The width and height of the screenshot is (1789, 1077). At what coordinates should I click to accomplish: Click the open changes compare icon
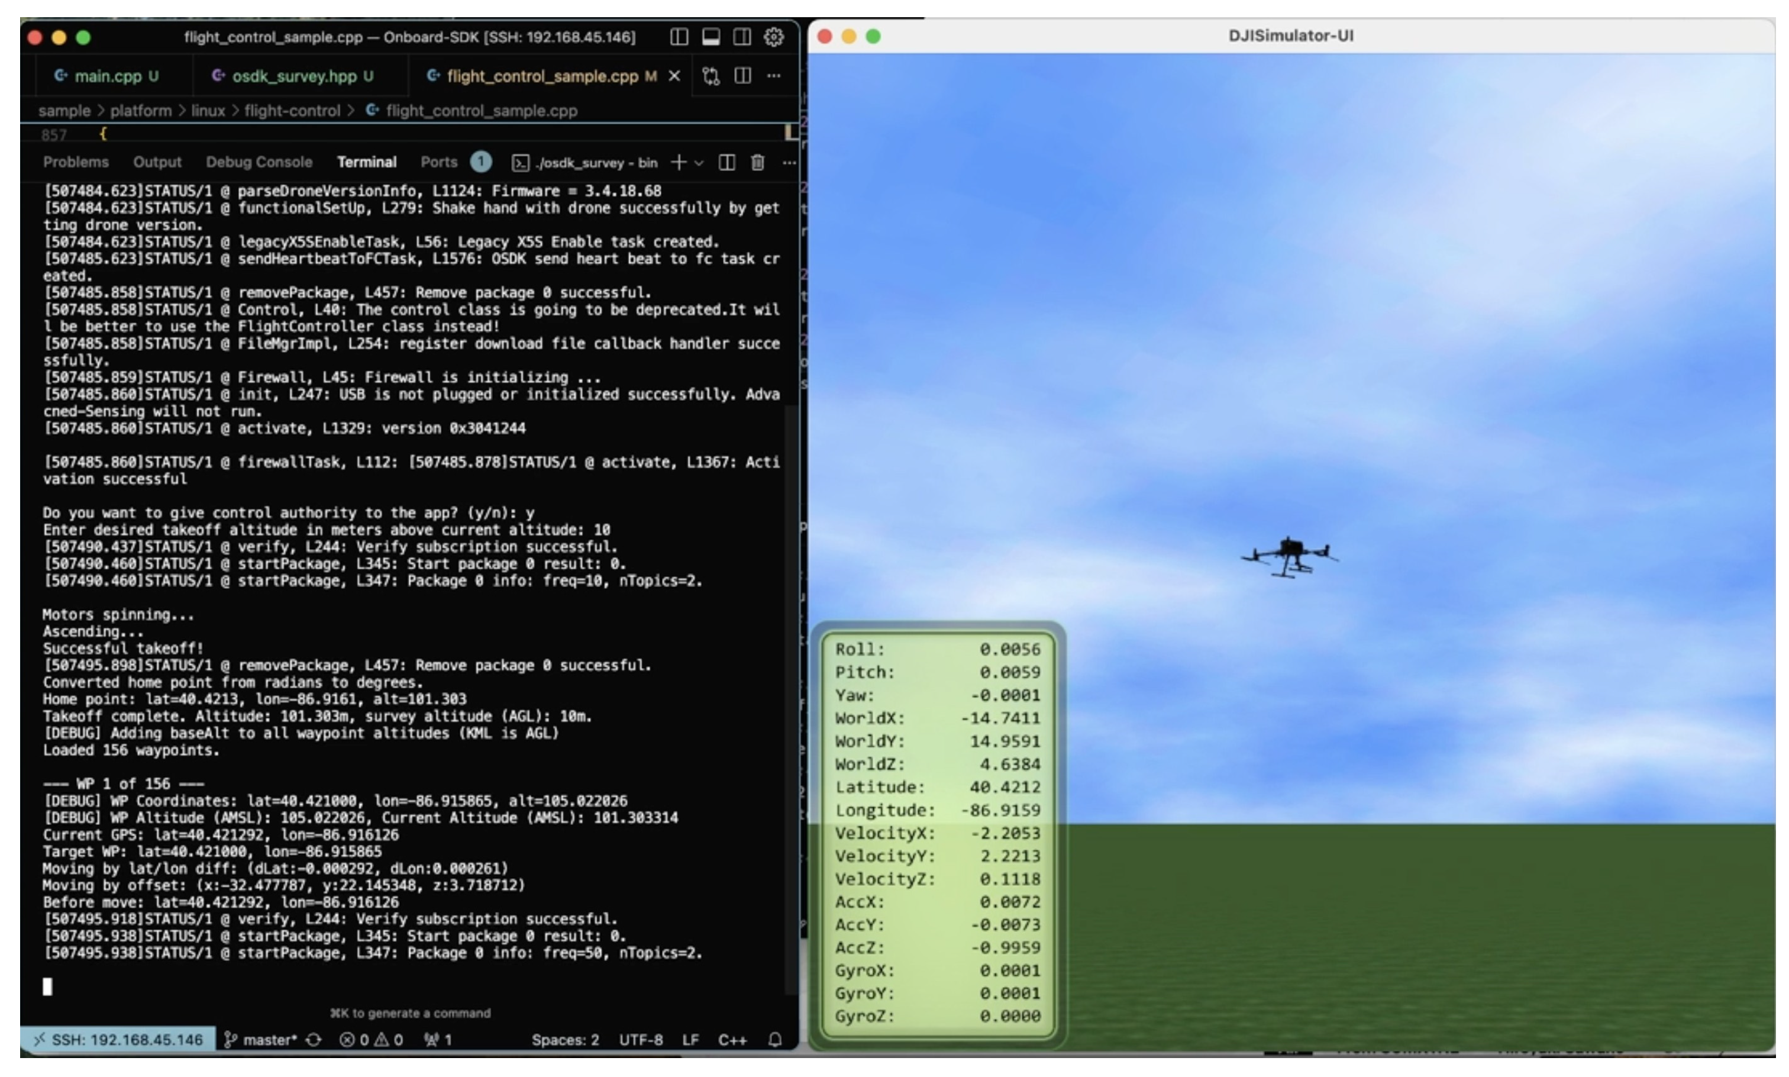(711, 76)
